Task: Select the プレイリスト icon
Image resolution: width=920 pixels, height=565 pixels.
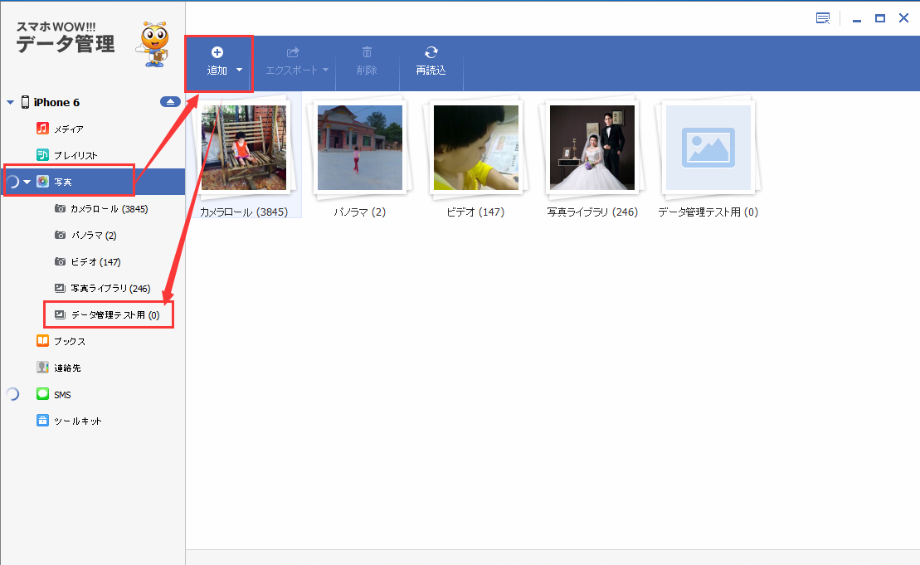Action: click(x=41, y=155)
